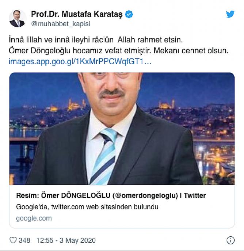Click the text İnnâ lillah ve innâ ileyhi râciûn
Image resolution: width=244 pixels, height=251 pixels.
61,39
